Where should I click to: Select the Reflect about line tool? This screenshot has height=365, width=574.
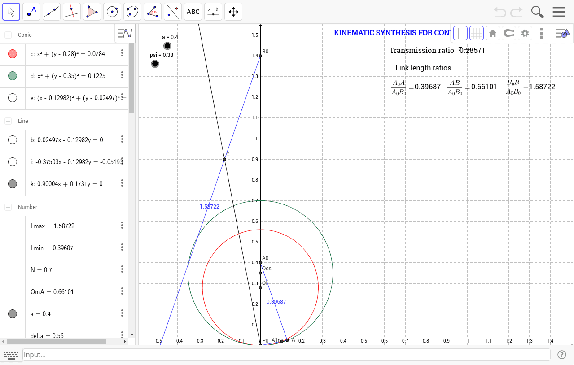pos(173,12)
